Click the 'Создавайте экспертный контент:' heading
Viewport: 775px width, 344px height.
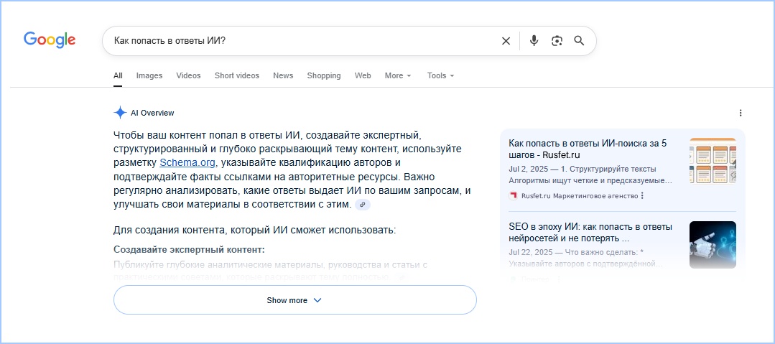tap(190, 250)
